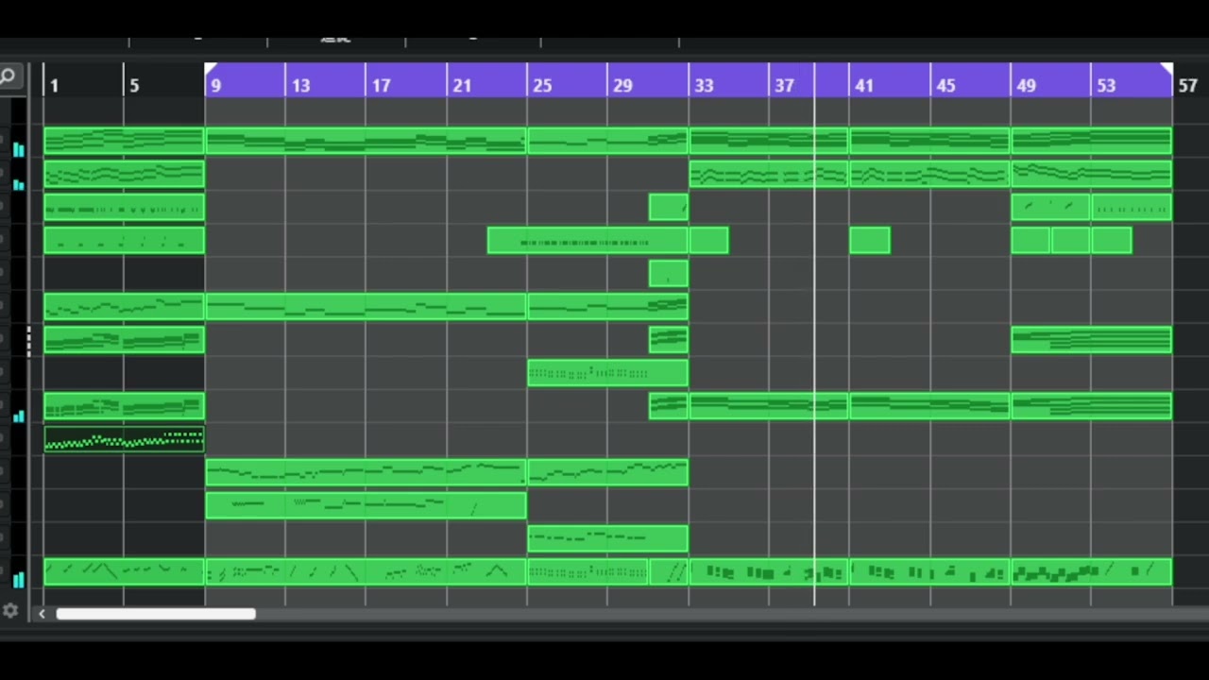Click bar 41 in the ruler

[864, 86]
